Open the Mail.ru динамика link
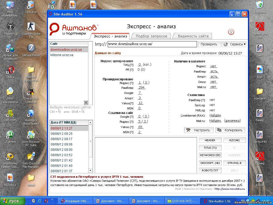 tap(232, 120)
